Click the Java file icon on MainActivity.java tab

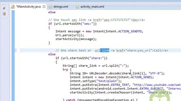[x=13, y=7]
